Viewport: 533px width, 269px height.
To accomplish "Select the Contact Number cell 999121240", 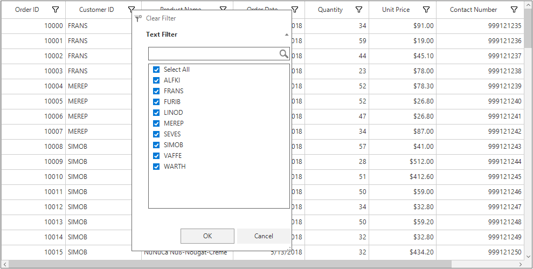I will pos(480,101).
